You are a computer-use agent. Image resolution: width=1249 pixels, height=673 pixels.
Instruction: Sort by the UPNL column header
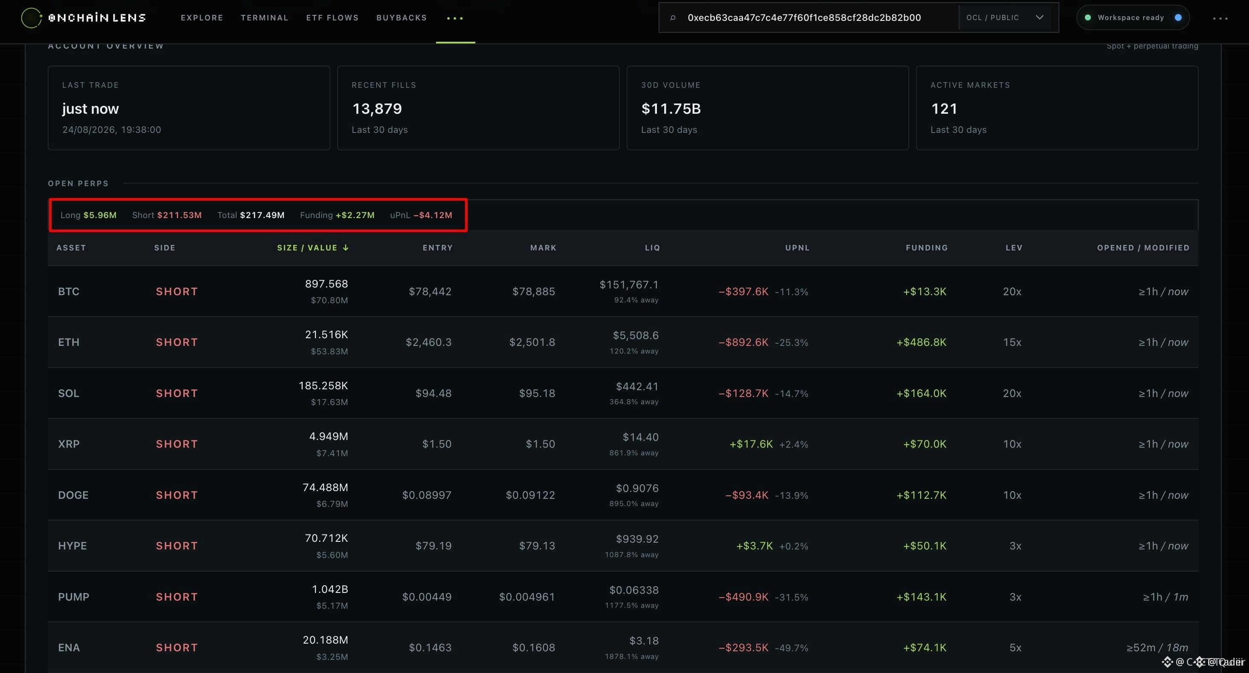tap(797, 247)
